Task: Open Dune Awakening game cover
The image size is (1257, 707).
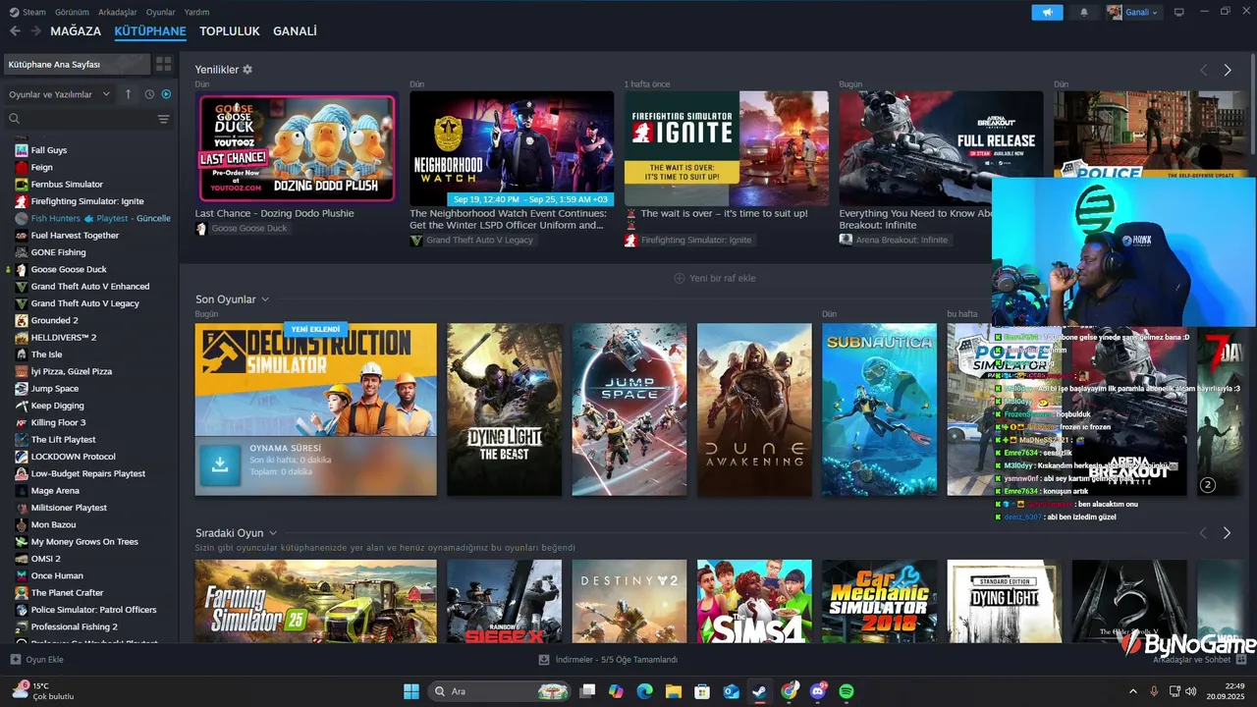Action: [x=754, y=409]
